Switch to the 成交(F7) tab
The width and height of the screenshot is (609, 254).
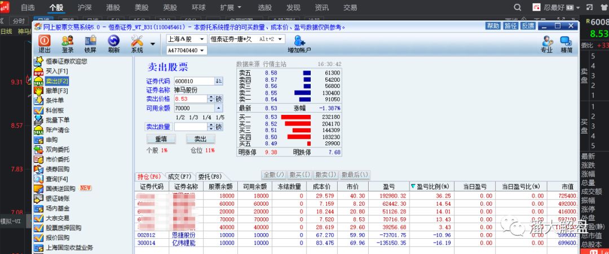(x=179, y=176)
